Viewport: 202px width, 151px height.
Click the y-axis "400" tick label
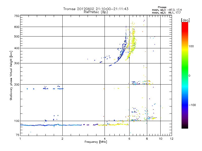tap(17, 48)
